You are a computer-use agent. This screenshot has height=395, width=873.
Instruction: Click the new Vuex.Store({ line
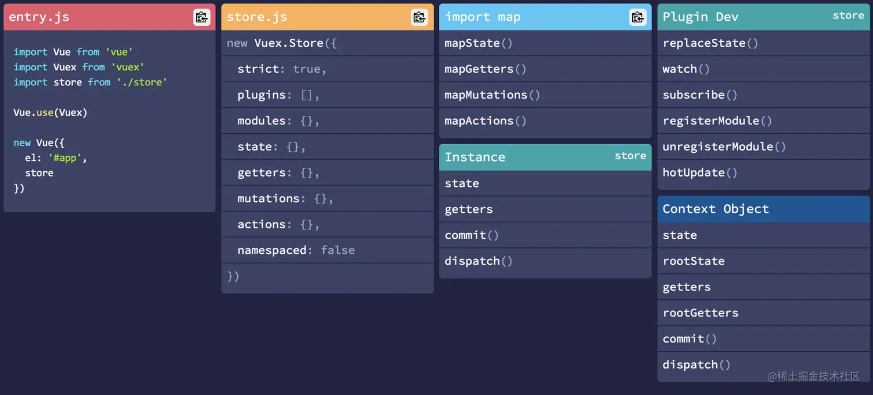click(327, 43)
